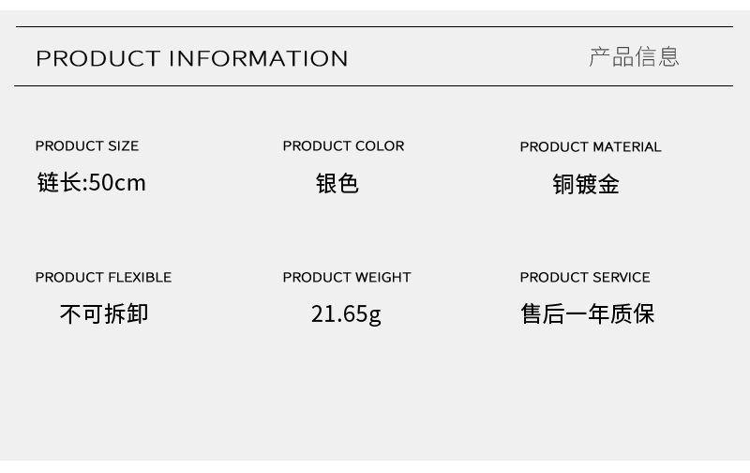Click the white strip along the top edge
This screenshot has width=750, height=473.
click(375, 5)
